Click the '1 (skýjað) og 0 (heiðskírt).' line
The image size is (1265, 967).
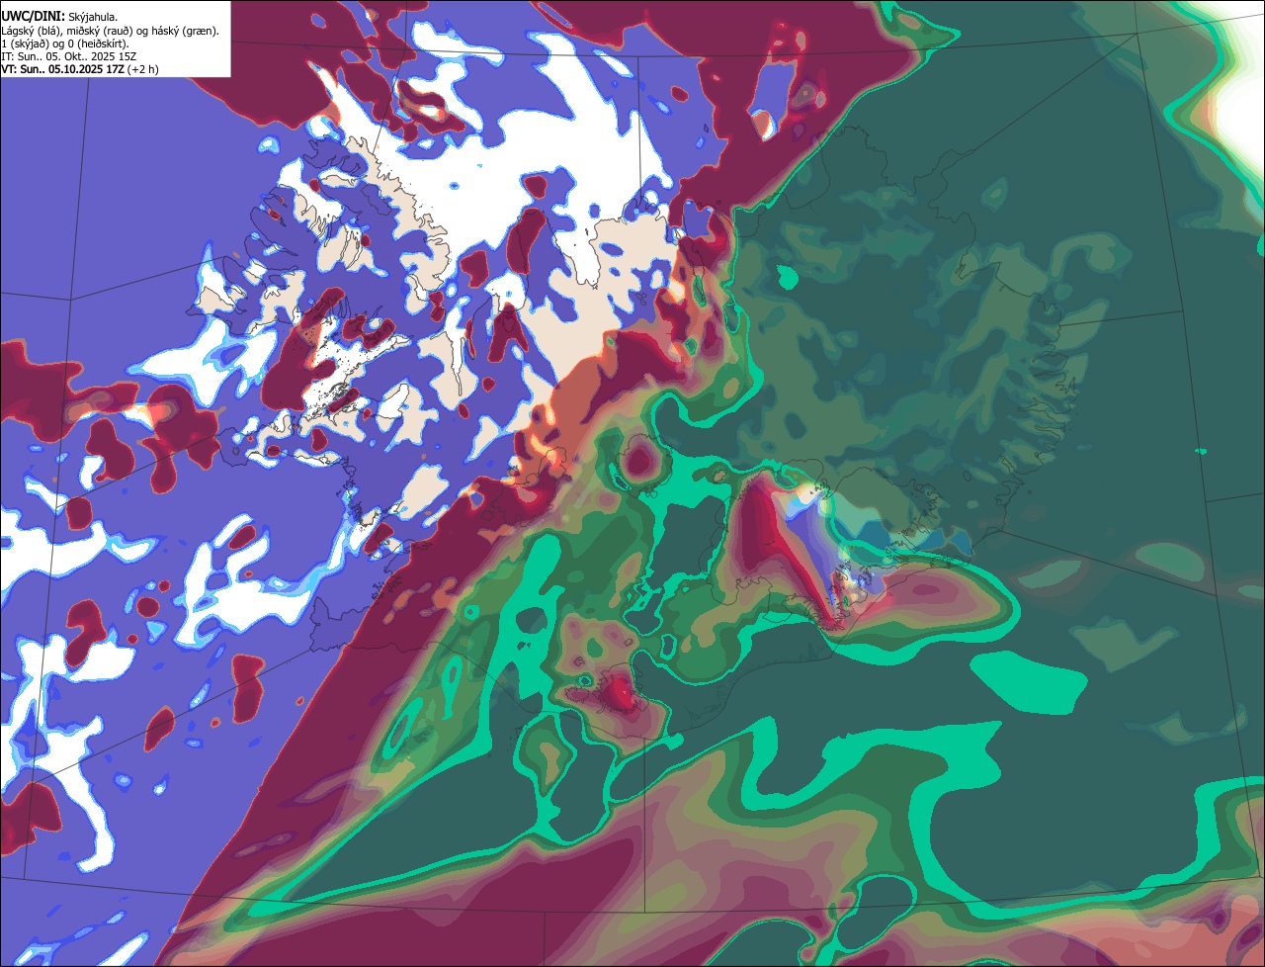(65, 44)
